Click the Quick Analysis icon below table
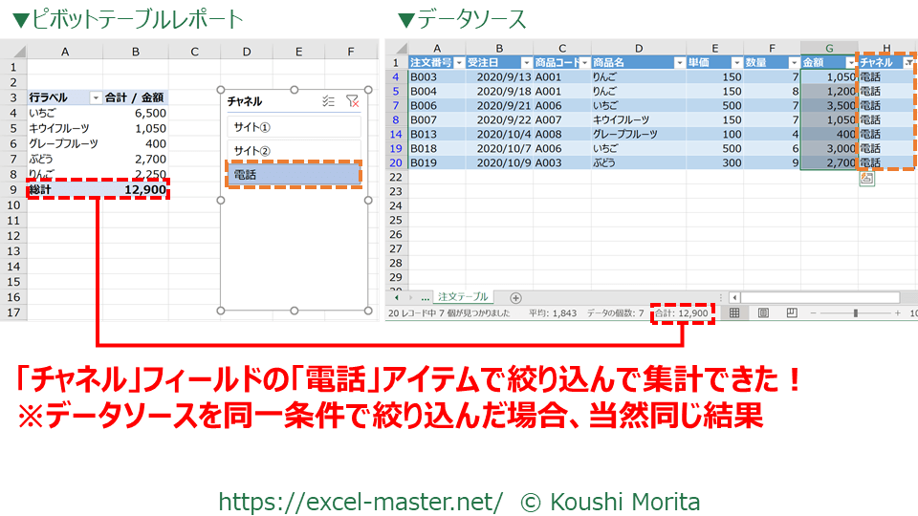The width and height of the screenshot is (918, 516). 866,178
